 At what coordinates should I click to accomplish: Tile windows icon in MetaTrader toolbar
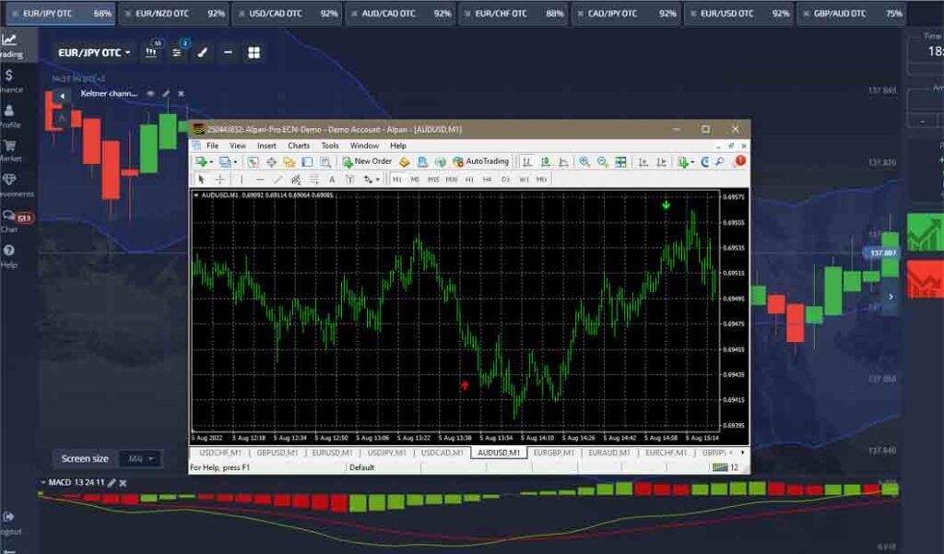pyautogui.click(x=620, y=161)
